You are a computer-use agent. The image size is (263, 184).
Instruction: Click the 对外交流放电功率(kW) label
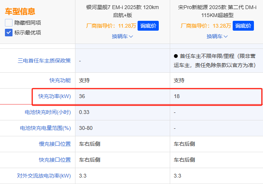coord(44,176)
